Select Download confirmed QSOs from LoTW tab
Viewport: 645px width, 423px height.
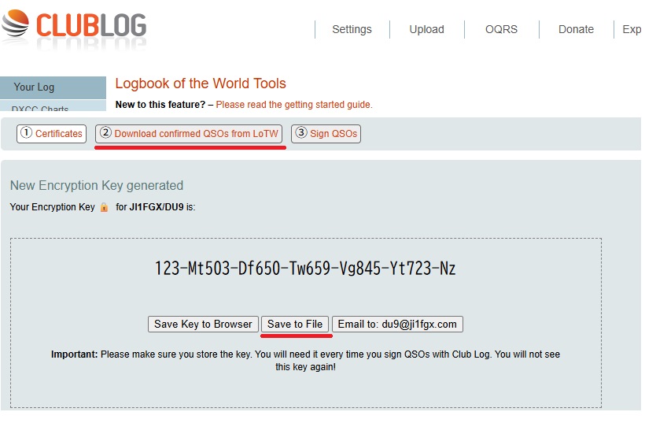[189, 134]
